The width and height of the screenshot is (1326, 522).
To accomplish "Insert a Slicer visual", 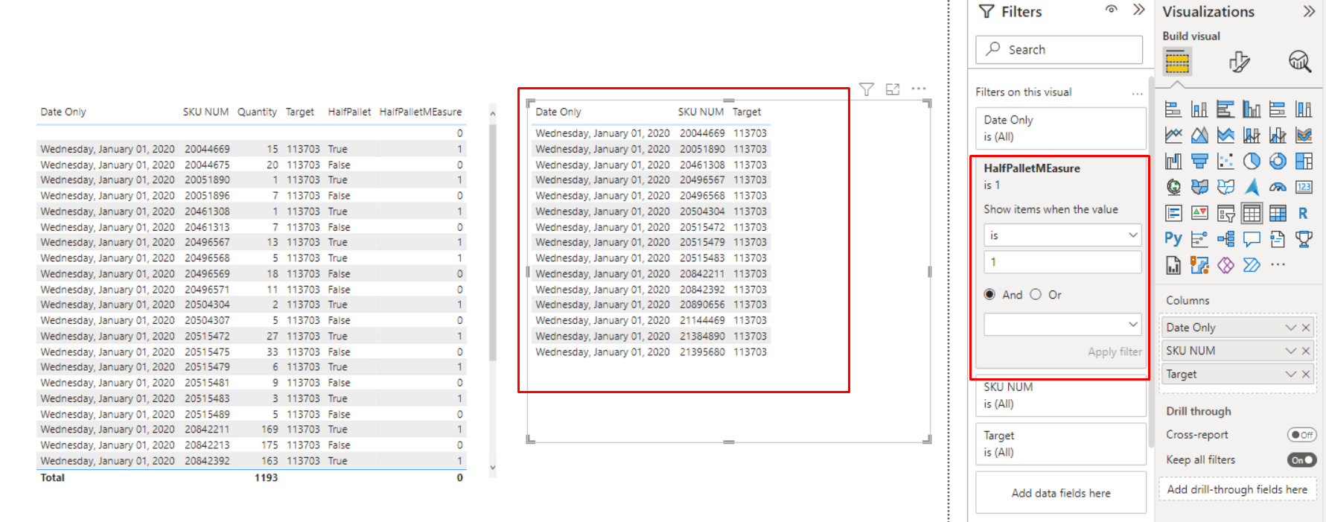I will [1225, 213].
